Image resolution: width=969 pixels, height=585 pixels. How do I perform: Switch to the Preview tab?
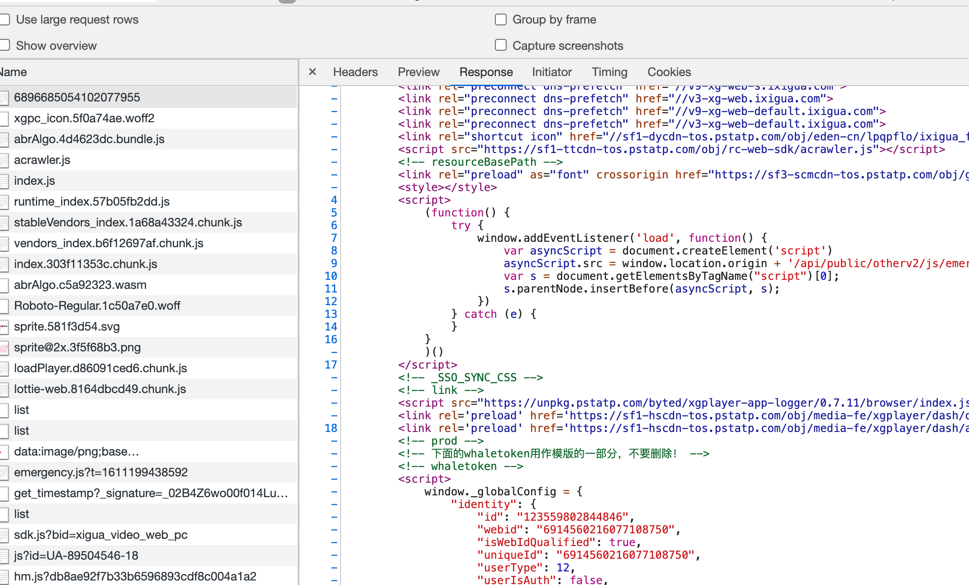[x=418, y=72]
